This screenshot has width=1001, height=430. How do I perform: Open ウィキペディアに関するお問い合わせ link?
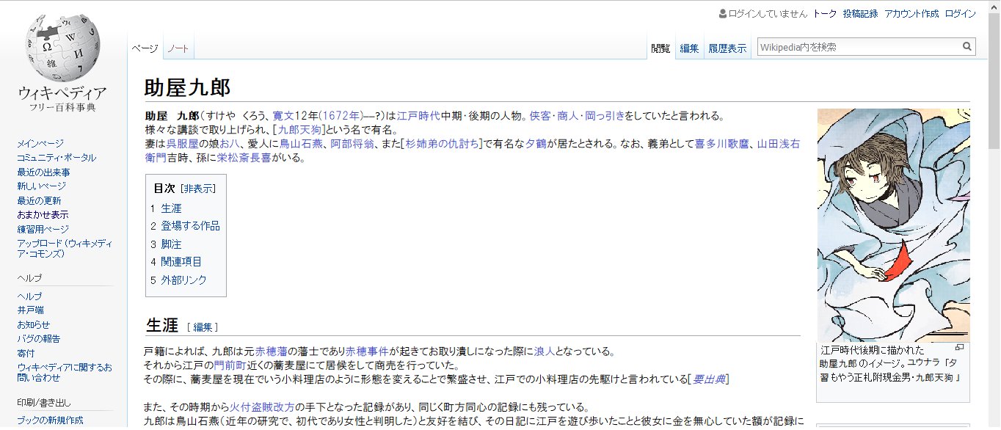65,372
